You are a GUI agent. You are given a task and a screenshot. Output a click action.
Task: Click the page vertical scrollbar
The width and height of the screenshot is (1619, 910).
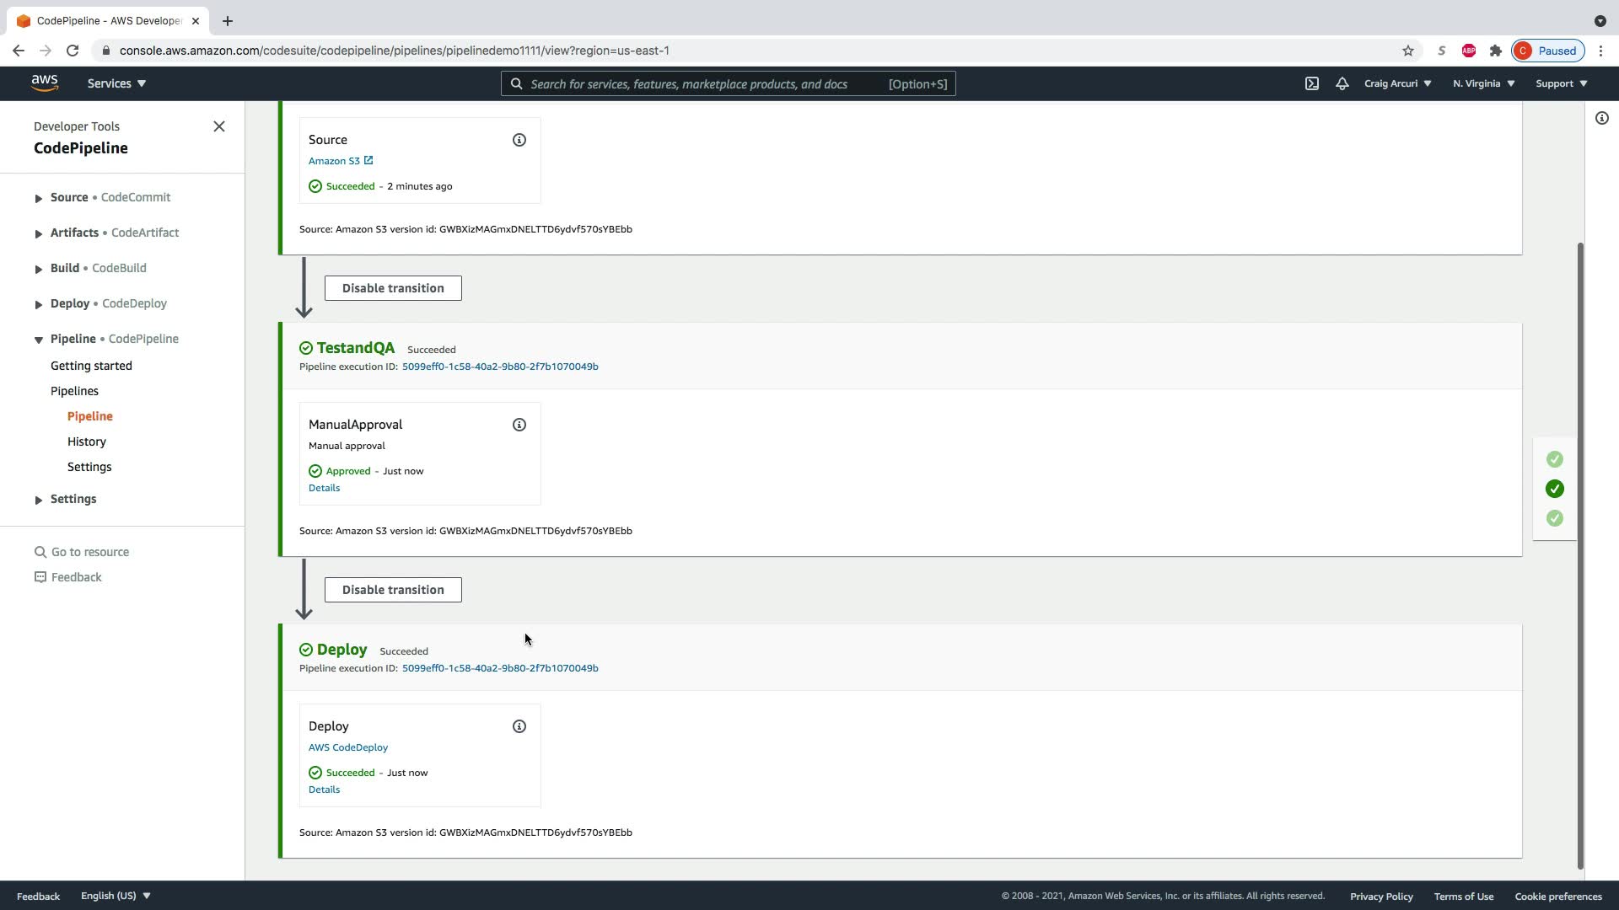[x=1580, y=556]
